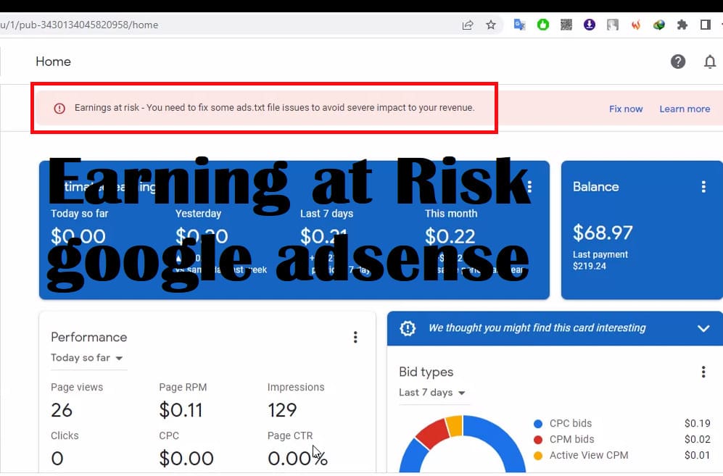Collapse the 'We thought you might find' card
The image size is (723, 476).
703,328
